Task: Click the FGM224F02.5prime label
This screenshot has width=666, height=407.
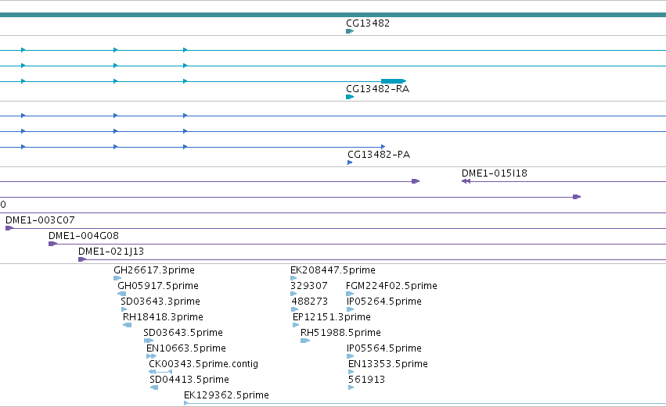Action: [391, 286]
